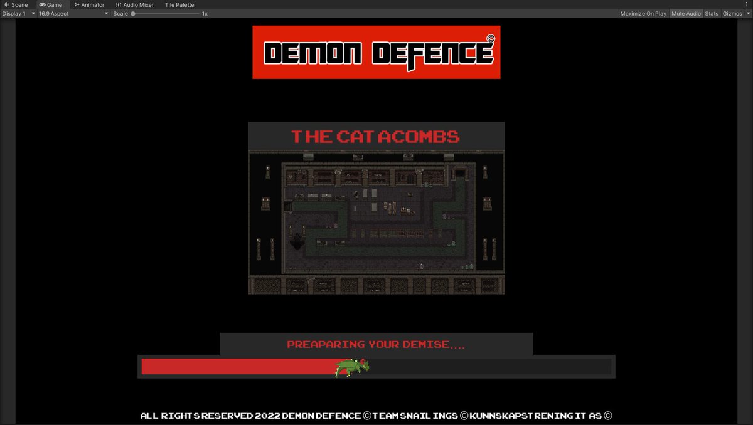
Task: Toggle the Stats overlay
Action: click(x=712, y=13)
